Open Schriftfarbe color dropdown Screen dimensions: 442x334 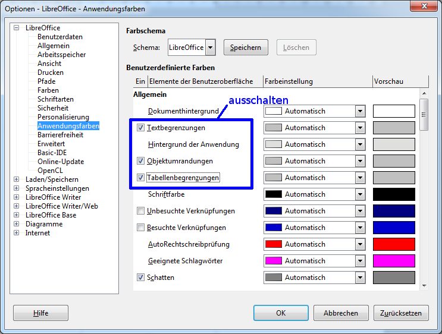point(360,194)
